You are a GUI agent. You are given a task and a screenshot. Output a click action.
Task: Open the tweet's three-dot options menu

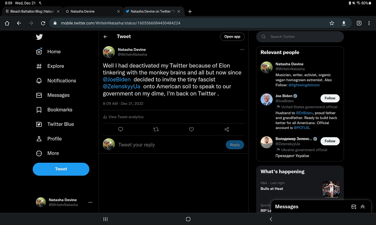[242, 49]
